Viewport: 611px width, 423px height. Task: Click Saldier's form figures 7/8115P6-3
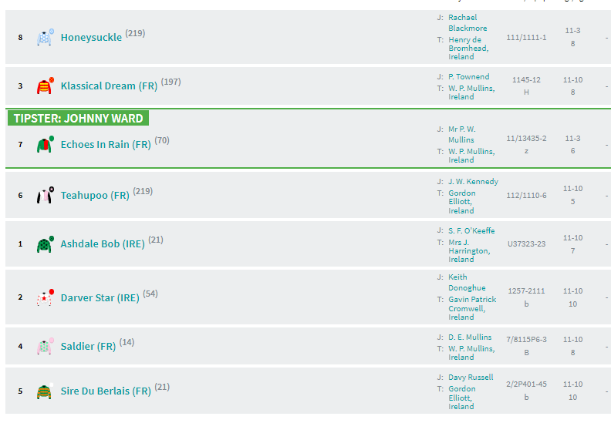pos(526,340)
